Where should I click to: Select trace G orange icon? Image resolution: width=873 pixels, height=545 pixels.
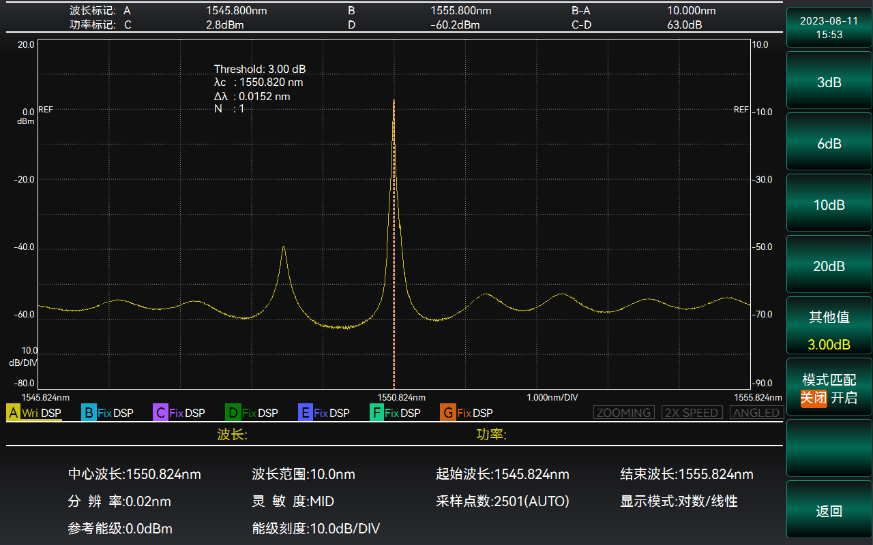[x=448, y=413]
